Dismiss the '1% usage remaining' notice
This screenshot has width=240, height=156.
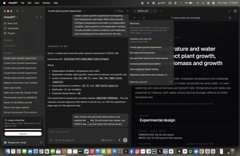point(40,120)
